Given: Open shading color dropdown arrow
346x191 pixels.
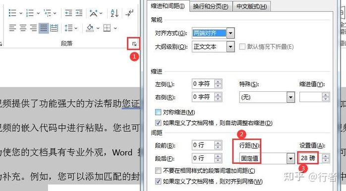Looking at the screenshot, I should point(98,28).
